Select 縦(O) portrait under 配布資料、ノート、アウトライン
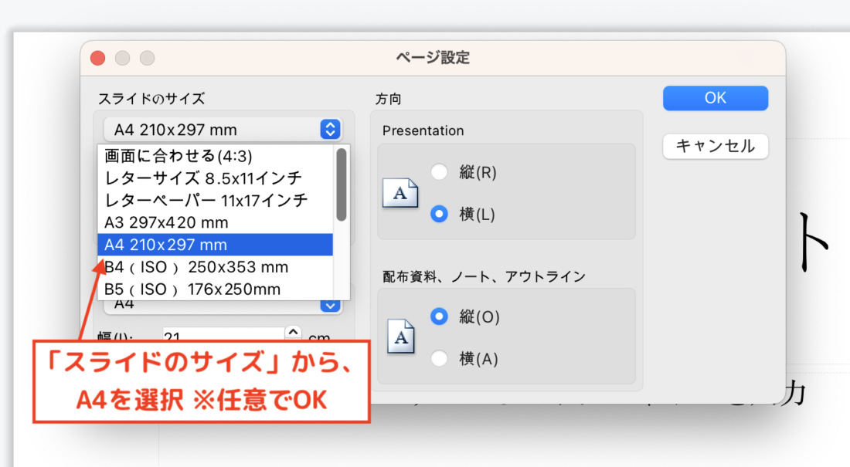This screenshot has height=467, width=850. click(439, 316)
